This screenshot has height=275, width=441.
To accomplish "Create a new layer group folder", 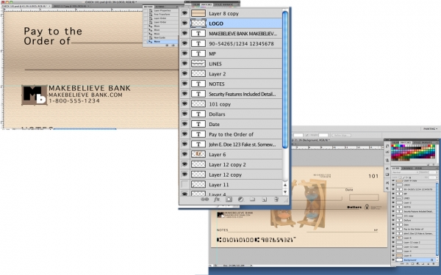I will 252,199.
